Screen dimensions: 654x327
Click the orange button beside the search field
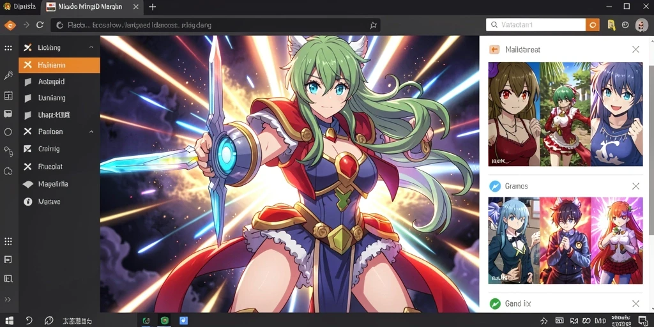592,25
